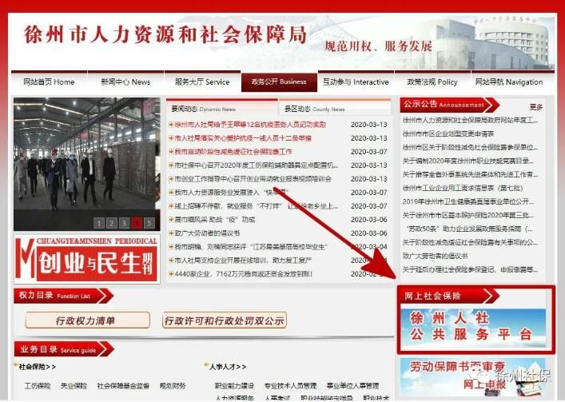Image resolution: width=565 pixels, height=402 pixels.
Task: Open the 网站首页 Home menu item
Action: coord(49,82)
